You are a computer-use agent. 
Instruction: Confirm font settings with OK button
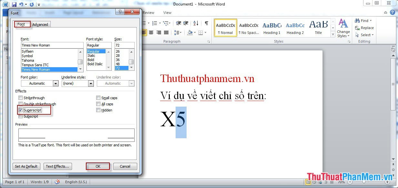(x=98, y=166)
